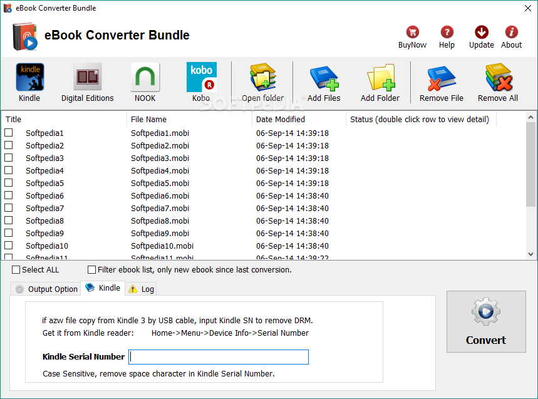
Task: Select file name Softpedia4.mobi
Action: (x=160, y=170)
